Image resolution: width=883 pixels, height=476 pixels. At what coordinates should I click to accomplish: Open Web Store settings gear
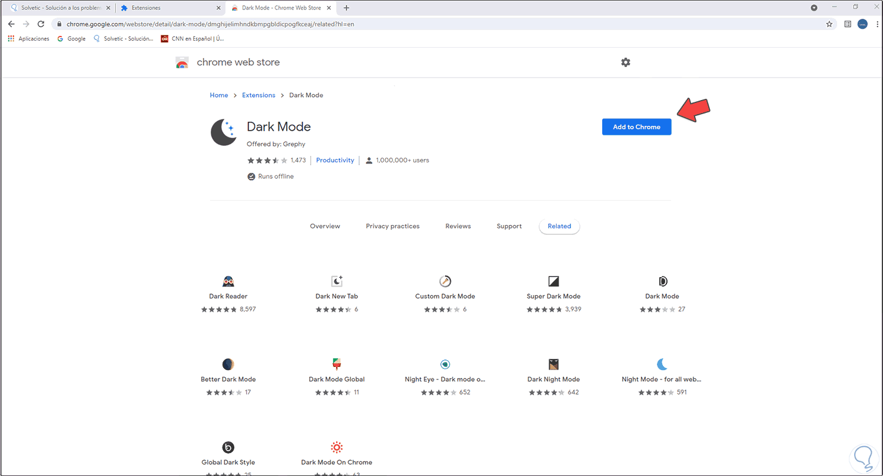[x=626, y=62]
